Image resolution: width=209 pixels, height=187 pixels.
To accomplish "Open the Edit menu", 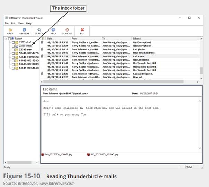I will pyautogui.click(x=13, y=23).
